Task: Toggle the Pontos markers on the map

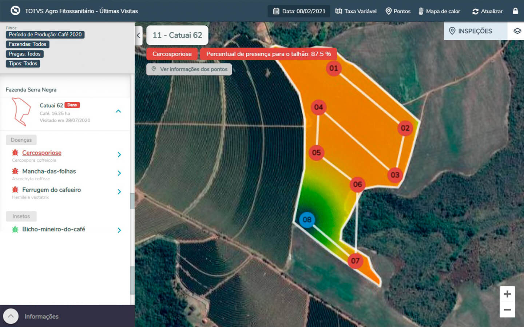Action: (398, 11)
